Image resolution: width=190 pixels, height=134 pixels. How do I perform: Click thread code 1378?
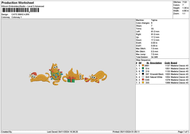click(x=168, y=80)
